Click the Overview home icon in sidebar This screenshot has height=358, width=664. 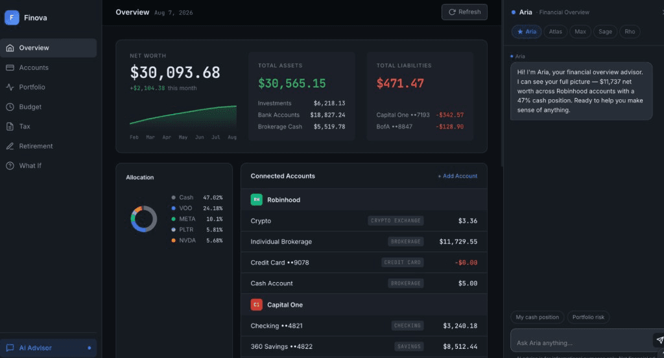tap(10, 48)
